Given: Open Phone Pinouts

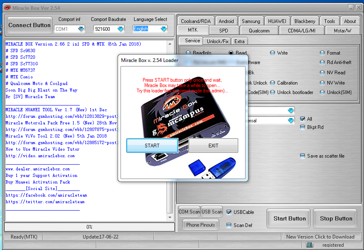Looking at the screenshot, I should (x=201, y=225).
